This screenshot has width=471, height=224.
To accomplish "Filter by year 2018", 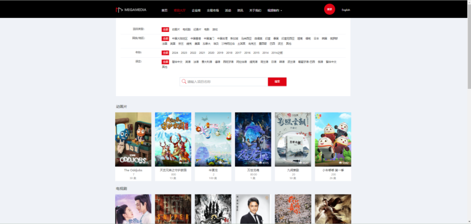I will point(229,53).
